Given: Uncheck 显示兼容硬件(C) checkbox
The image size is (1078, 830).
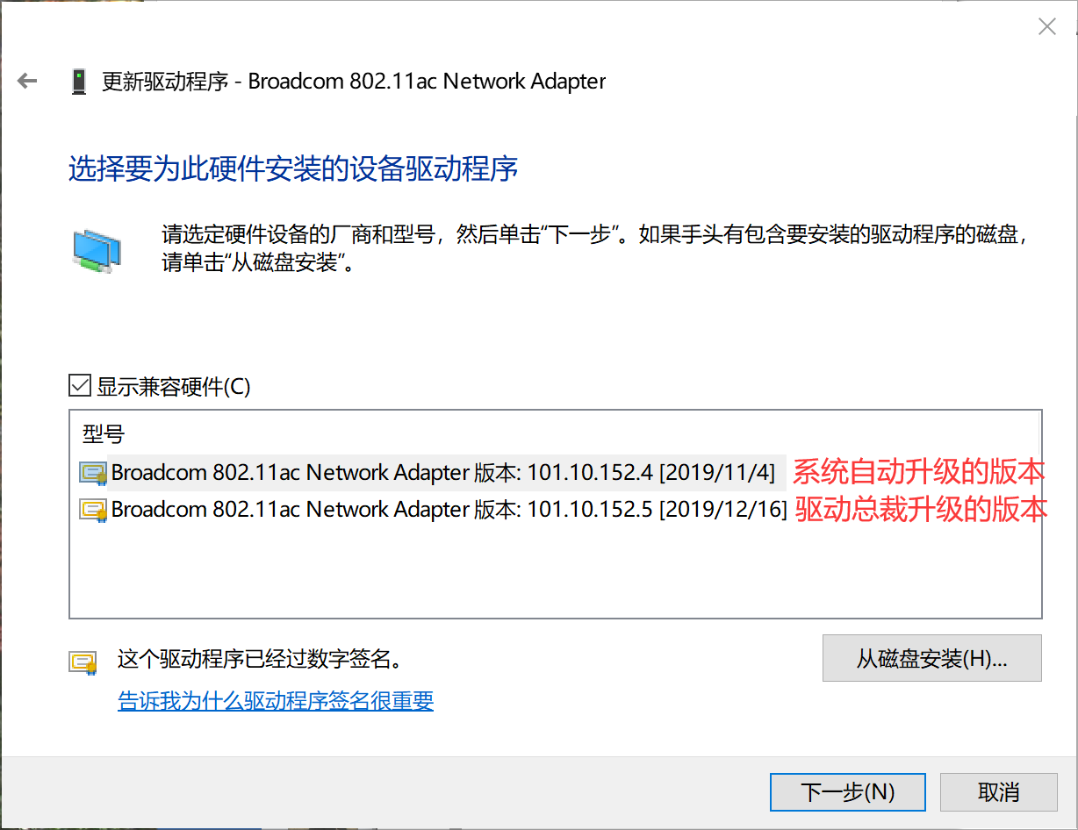Looking at the screenshot, I should click(x=79, y=386).
